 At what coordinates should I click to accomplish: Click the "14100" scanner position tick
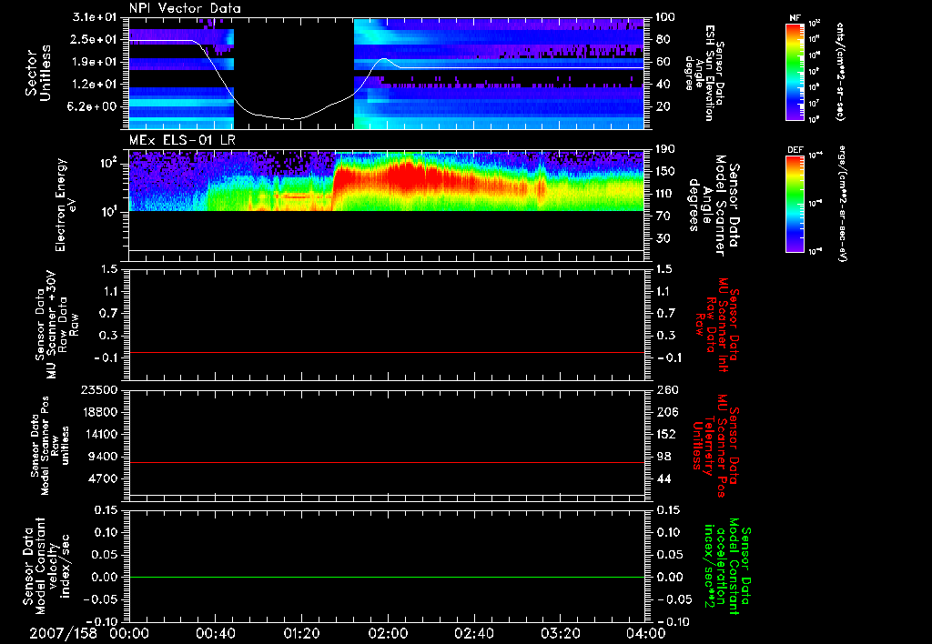click(x=99, y=434)
